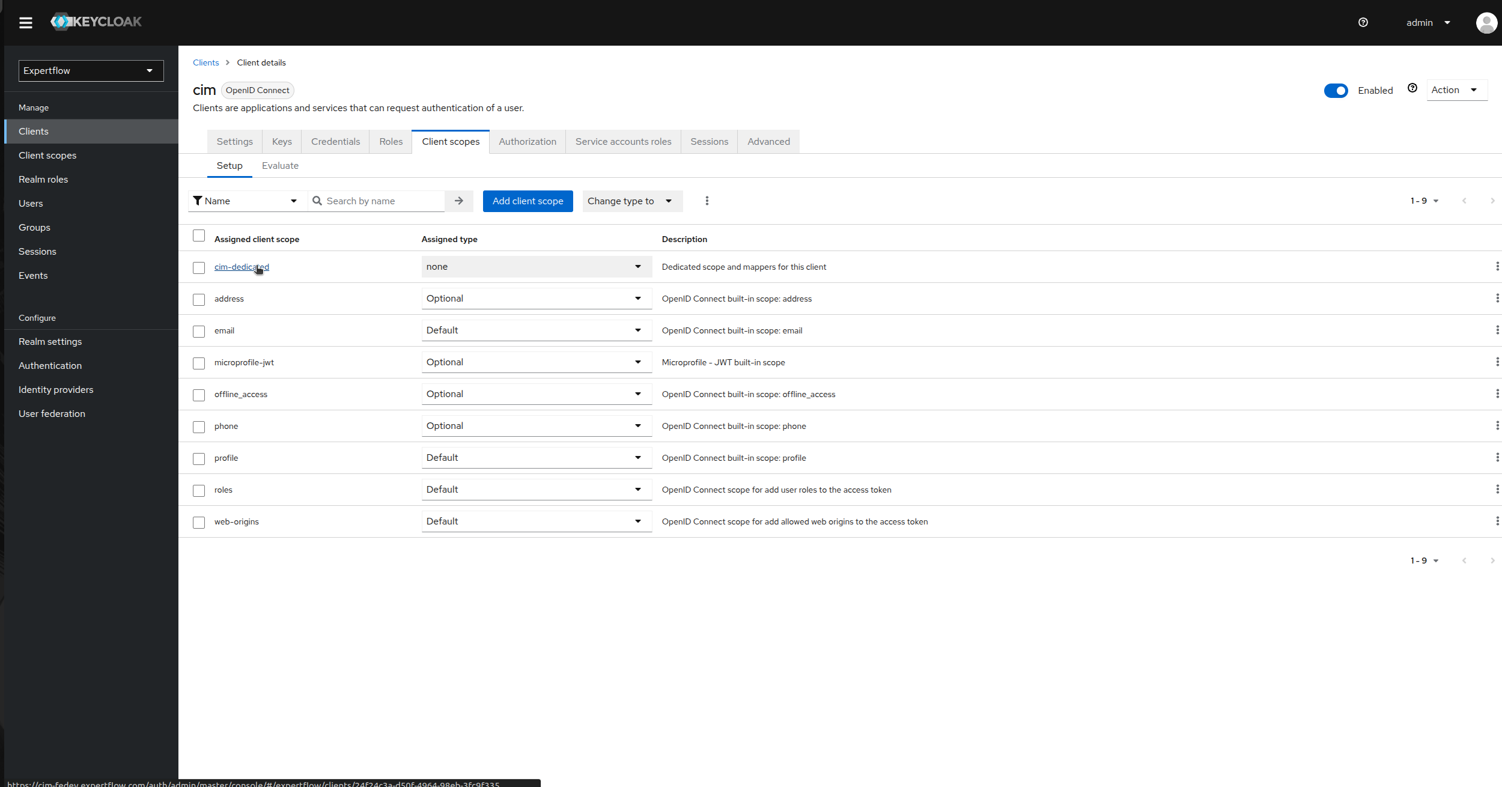The height and width of the screenshot is (787, 1502).
Task: Open the kebab menu on the phone row
Action: pos(1497,425)
